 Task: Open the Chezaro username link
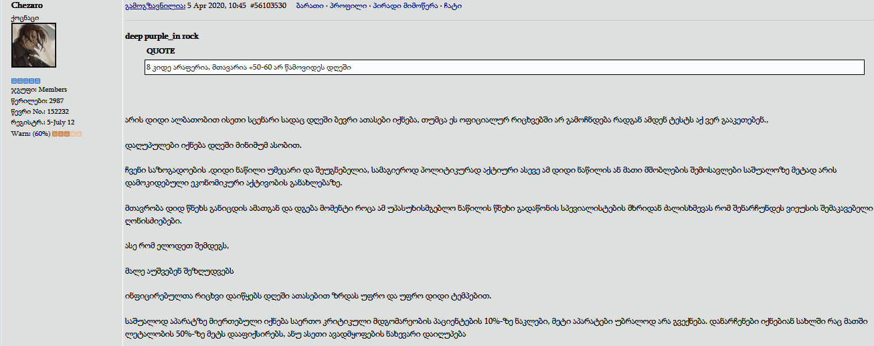[27, 5]
